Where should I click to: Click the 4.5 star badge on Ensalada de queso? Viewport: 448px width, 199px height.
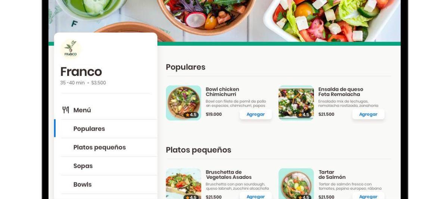tap(304, 115)
